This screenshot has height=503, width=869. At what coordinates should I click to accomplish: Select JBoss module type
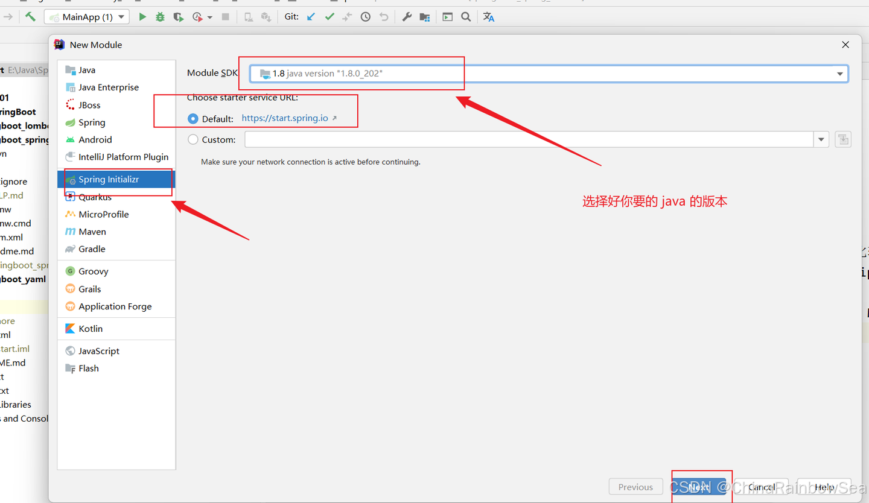coord(116,105)
